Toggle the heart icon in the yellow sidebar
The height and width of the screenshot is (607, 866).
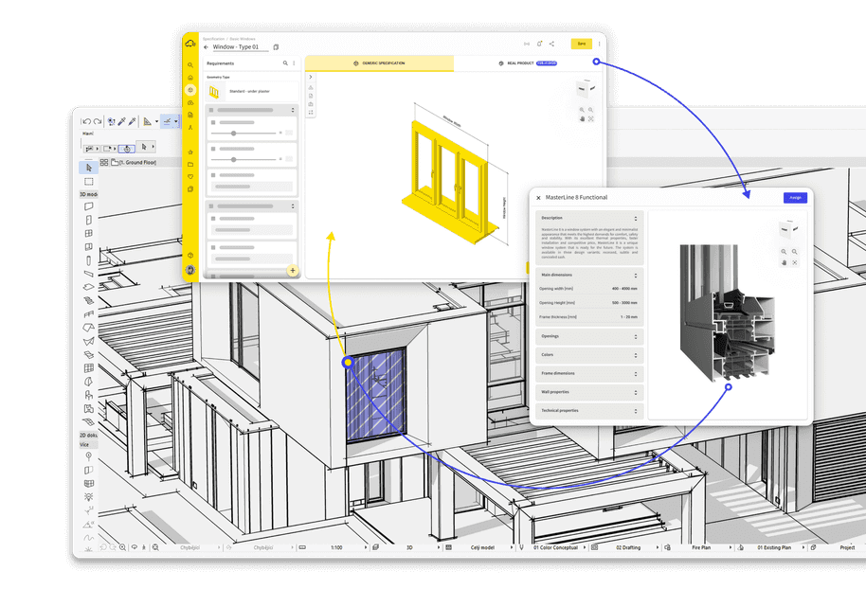(x=190, y=178)
